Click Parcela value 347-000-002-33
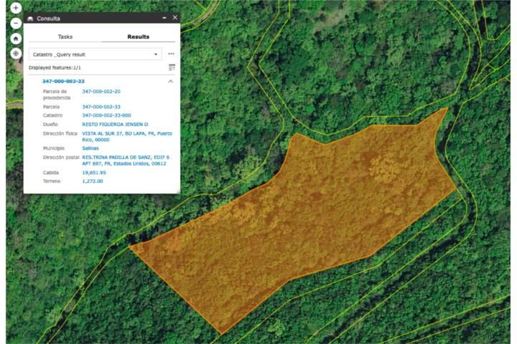The height and width of the screenshot is (344, 517). tap(101, 107)
